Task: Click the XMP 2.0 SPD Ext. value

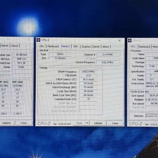Action: tap(21, 59)
